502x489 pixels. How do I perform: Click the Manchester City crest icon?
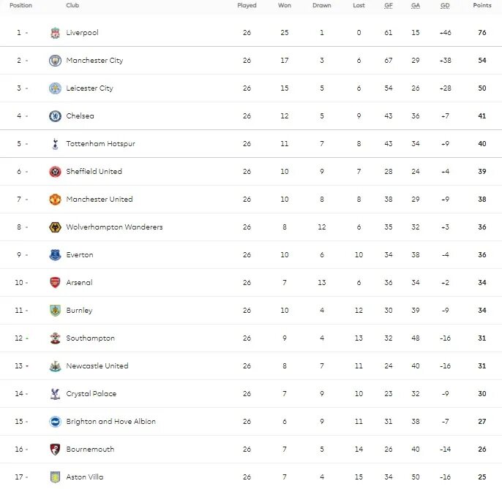click(55, 61)
